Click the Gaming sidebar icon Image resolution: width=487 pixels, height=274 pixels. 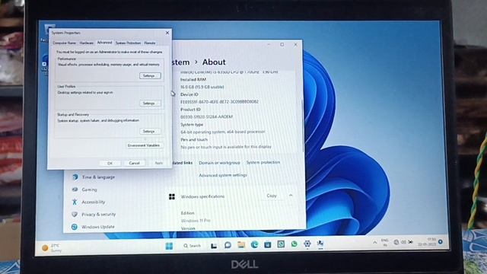click(x=75, y=190)
